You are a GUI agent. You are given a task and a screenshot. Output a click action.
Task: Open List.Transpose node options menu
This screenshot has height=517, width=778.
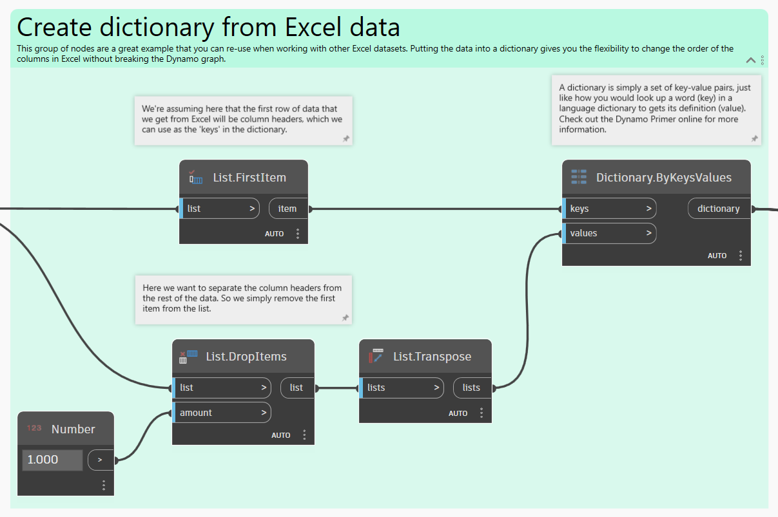point(481,413)
